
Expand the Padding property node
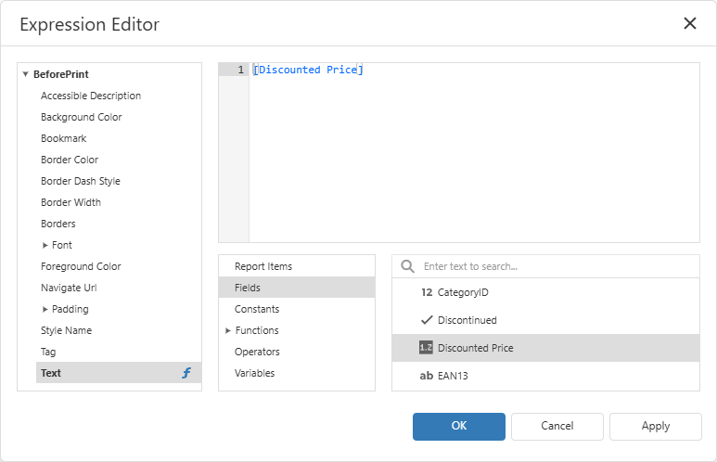pyautogui.click(x=45, y=309)
